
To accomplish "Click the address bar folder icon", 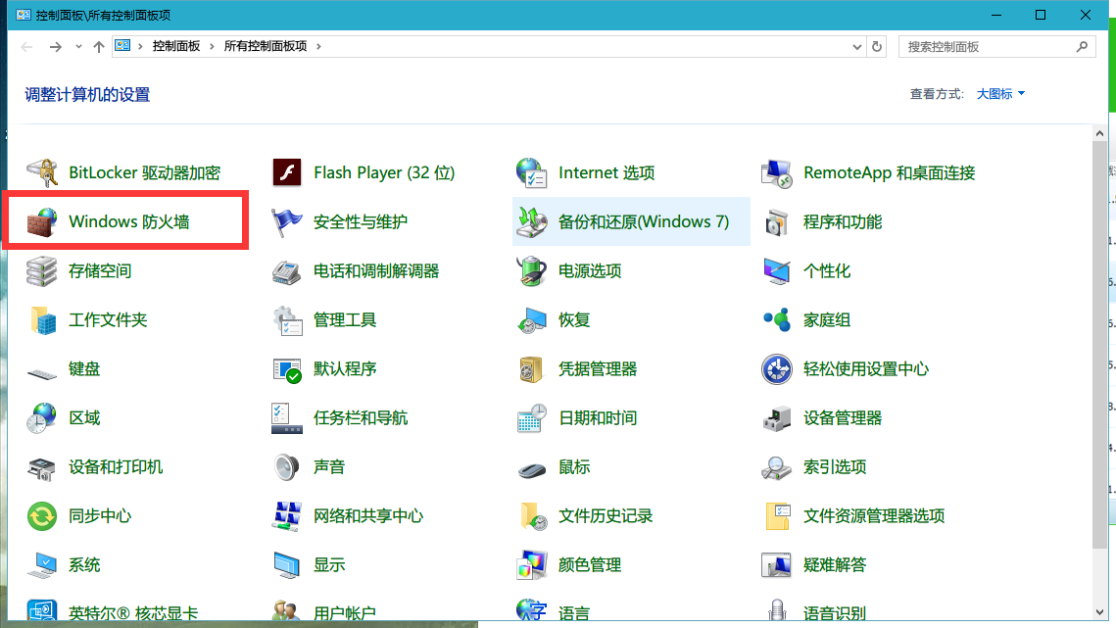I will coord(123,46).
